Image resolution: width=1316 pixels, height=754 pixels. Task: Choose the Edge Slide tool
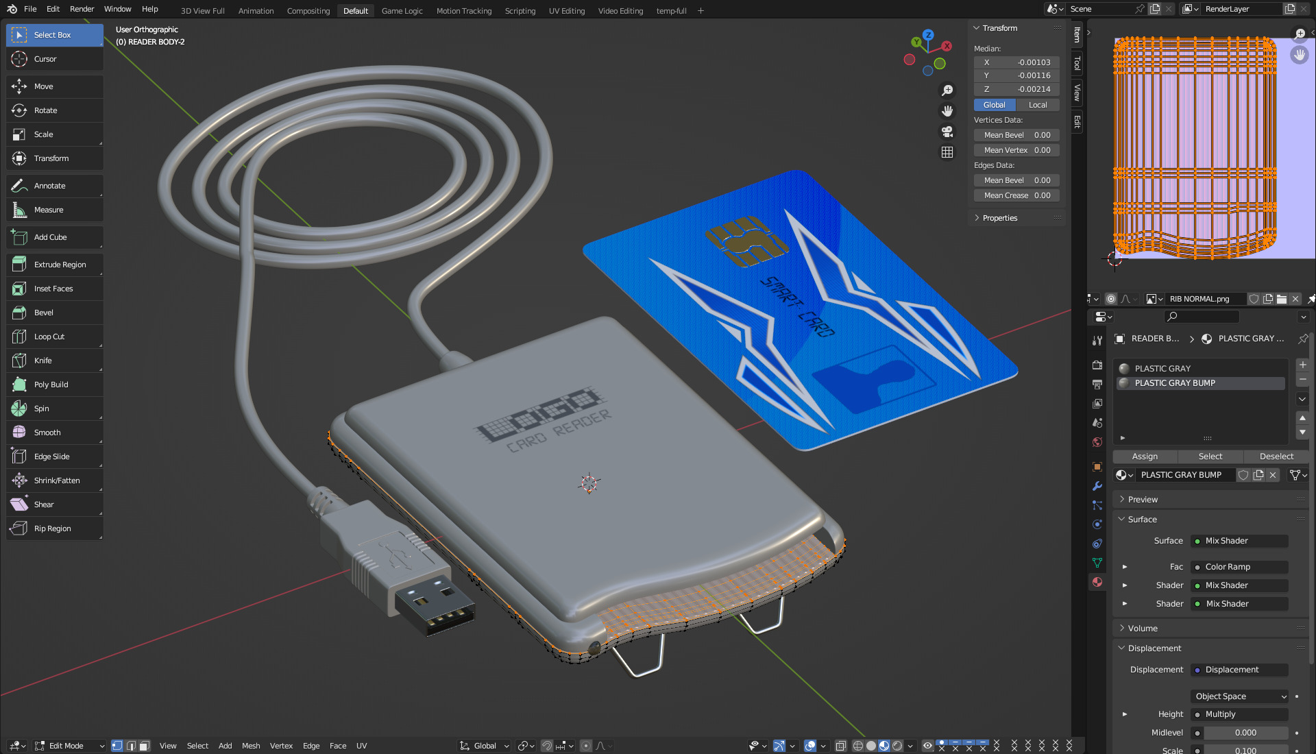55,457
